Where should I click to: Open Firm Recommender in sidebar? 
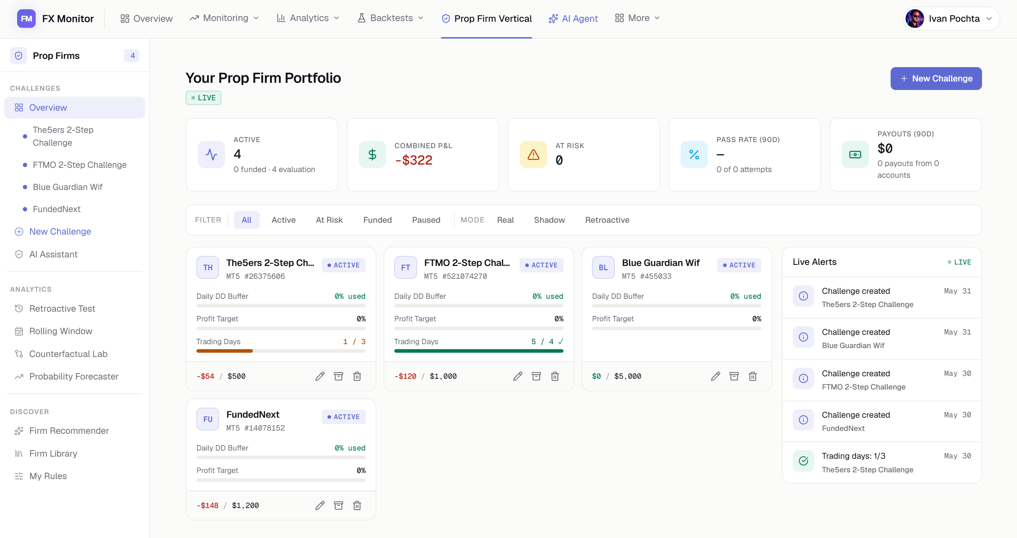coord(75,431)
